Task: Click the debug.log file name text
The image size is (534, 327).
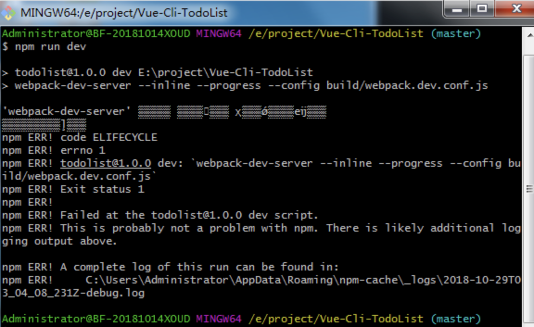Action: (73, 293)
